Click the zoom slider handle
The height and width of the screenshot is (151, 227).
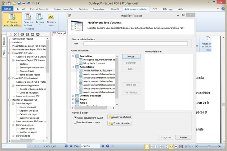209,147
